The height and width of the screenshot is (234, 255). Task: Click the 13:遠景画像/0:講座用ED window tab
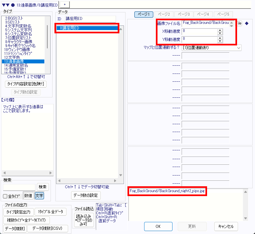tap(29, 4)
